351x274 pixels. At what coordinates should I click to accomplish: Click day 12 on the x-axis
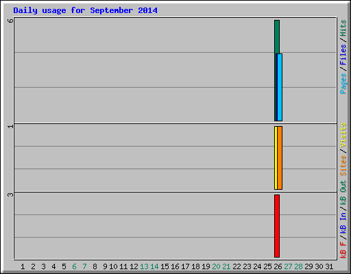pyautogui.click(x=134, y=266)
